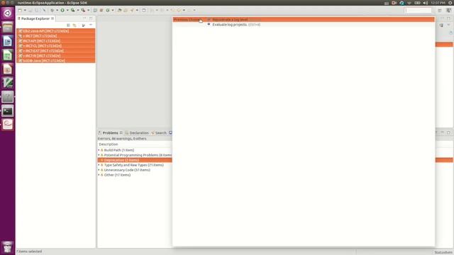
Task: Open the volume indicator
Action: [426, 3]
